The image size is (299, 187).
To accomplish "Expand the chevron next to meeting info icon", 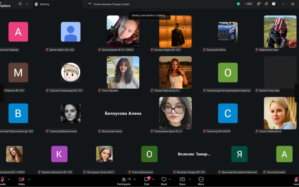I will click(x=27, y=4).
